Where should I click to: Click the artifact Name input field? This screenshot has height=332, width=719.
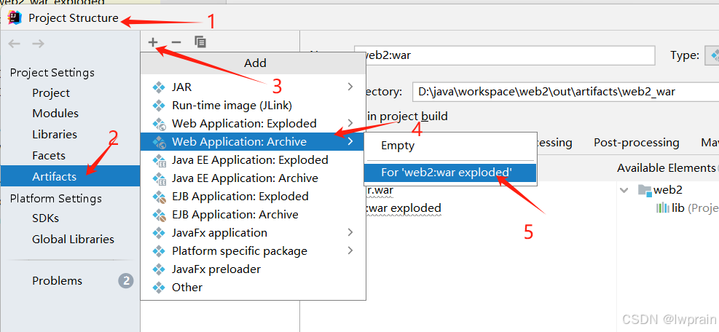click(504, 55)
